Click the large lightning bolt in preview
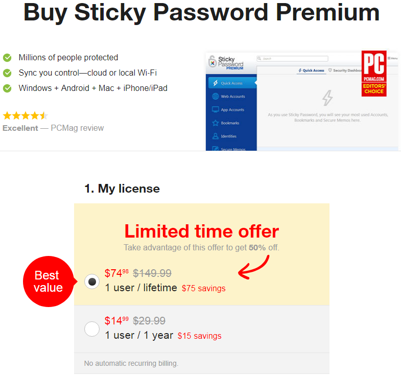Image resolution: width=401 pixels, height=375 pixels. pos(327,98)
